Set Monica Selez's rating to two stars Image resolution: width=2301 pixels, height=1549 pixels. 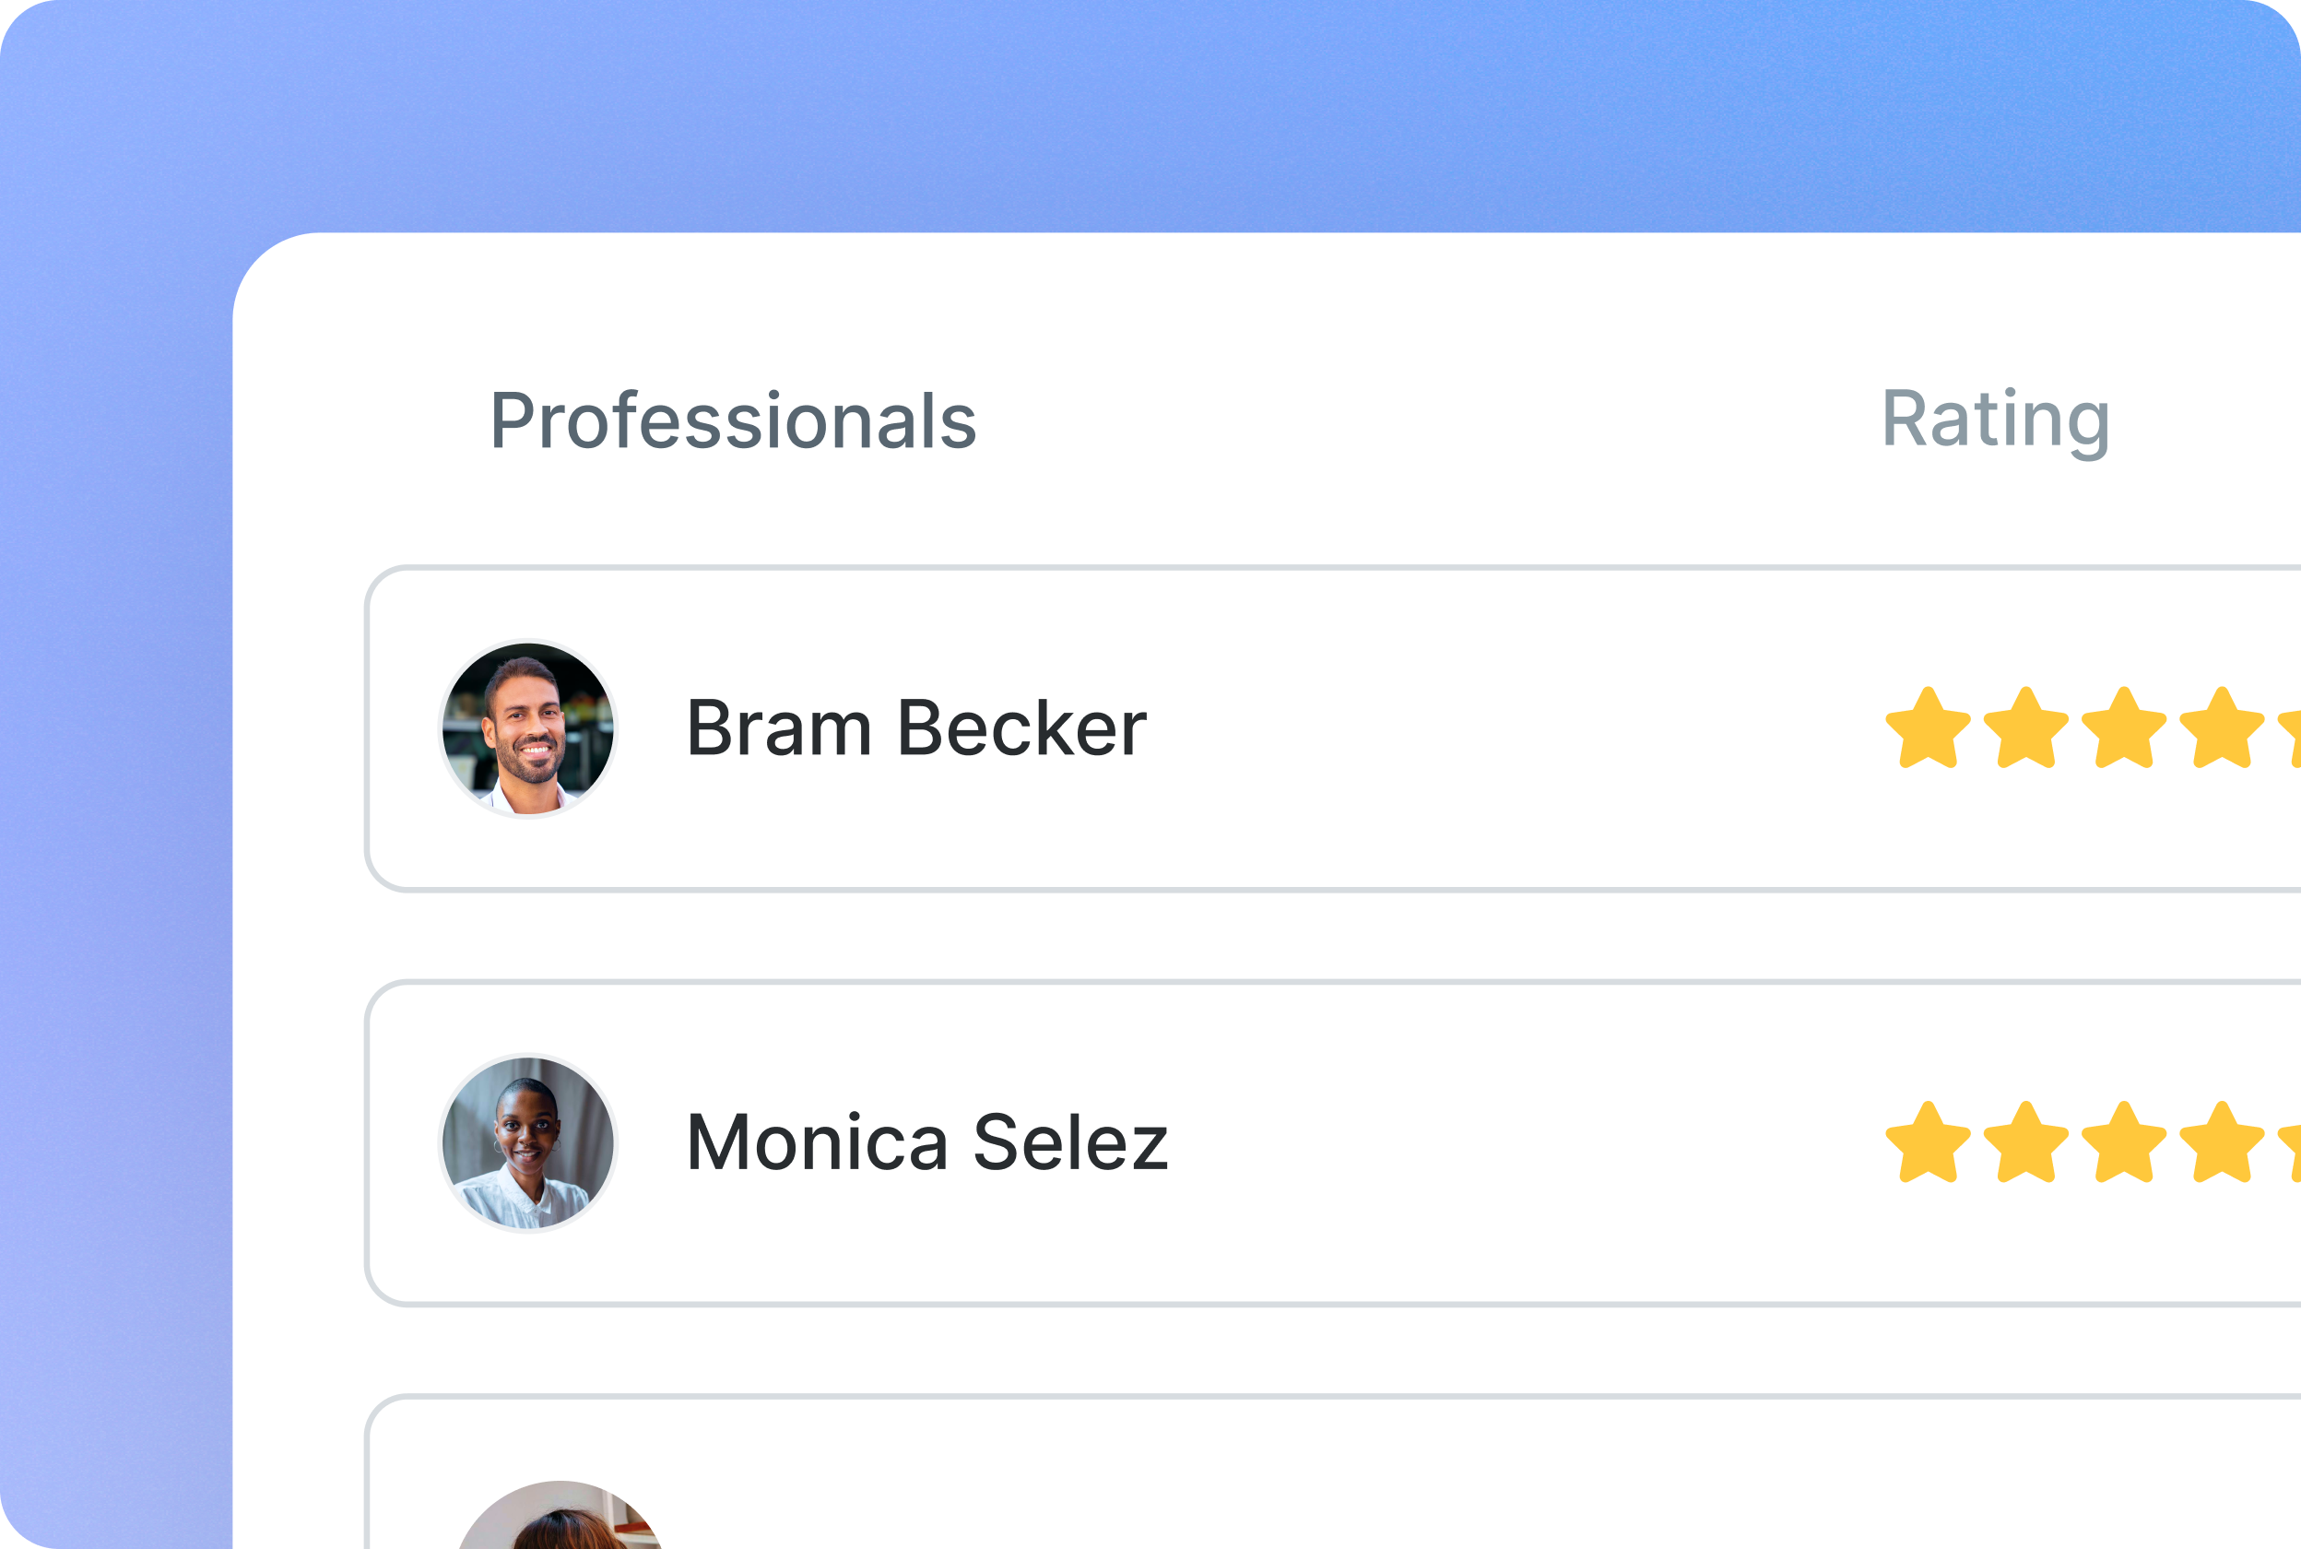point(2026,1142)
